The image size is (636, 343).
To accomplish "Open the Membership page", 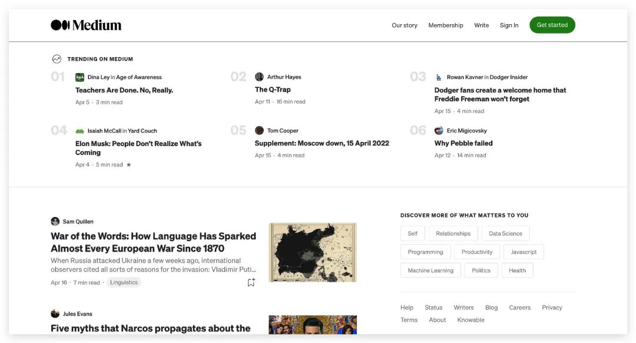I will (445, 25).
